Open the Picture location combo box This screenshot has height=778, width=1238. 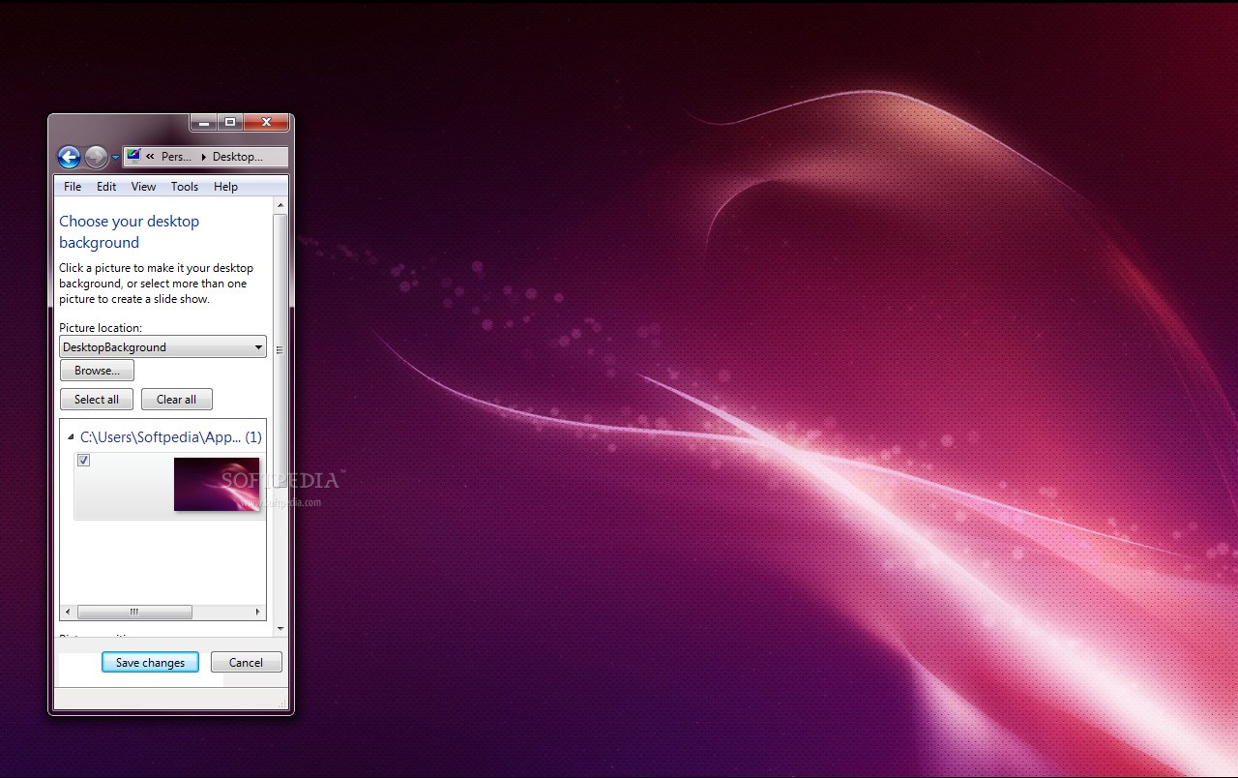(x=162, y=347)
